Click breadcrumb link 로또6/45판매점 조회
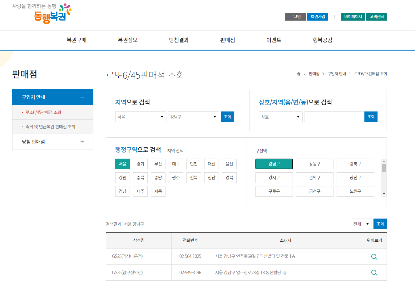Viewport: 415px width, 281px height. point(370,74)
